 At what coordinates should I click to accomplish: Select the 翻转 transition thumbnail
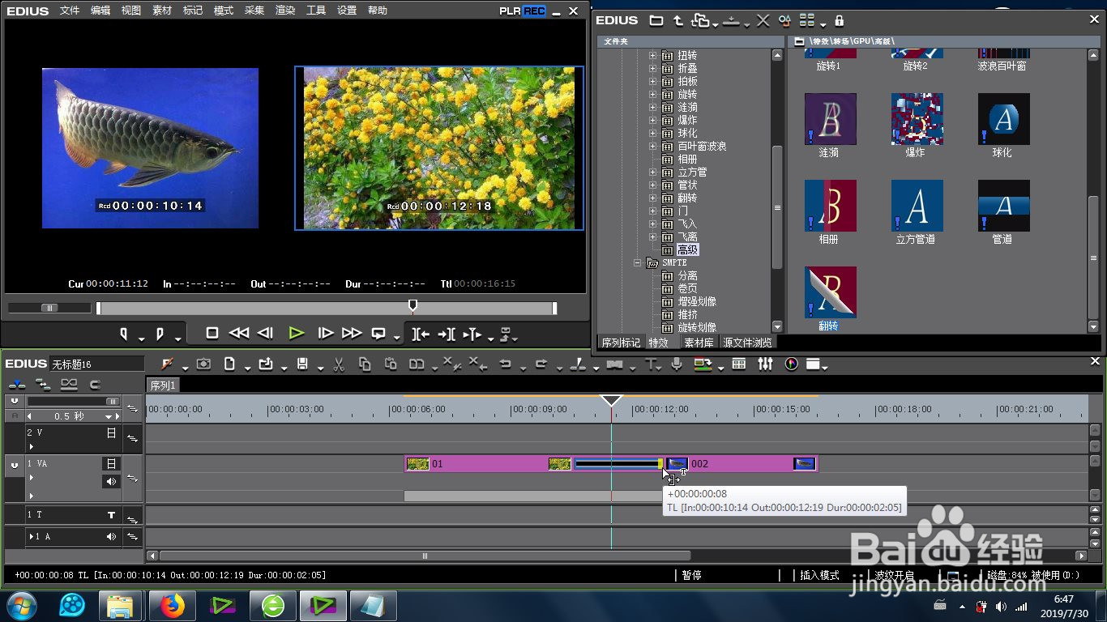830,292
